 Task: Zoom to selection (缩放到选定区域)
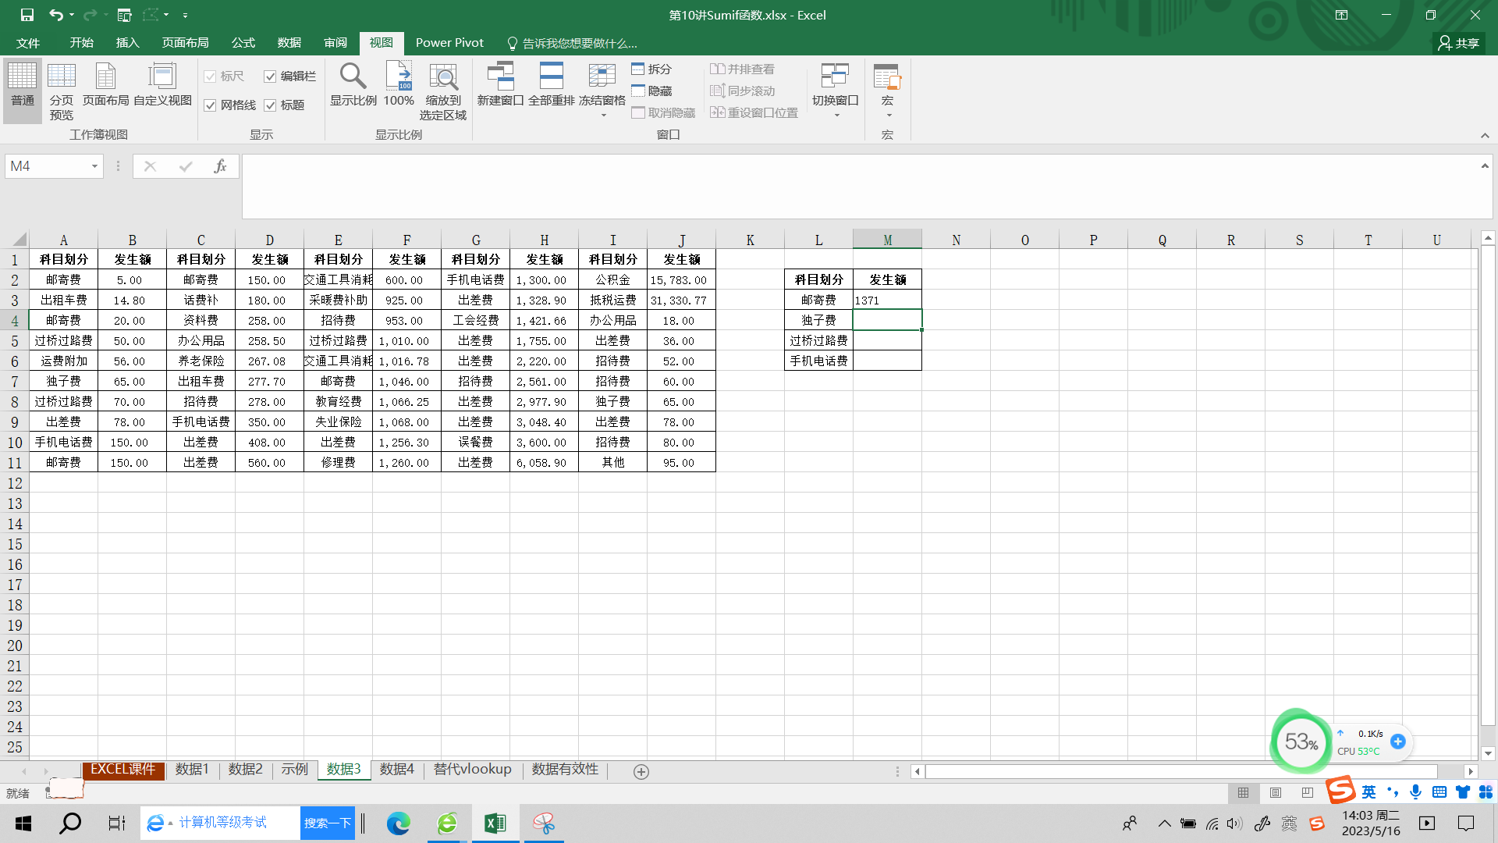click(443, 91)
